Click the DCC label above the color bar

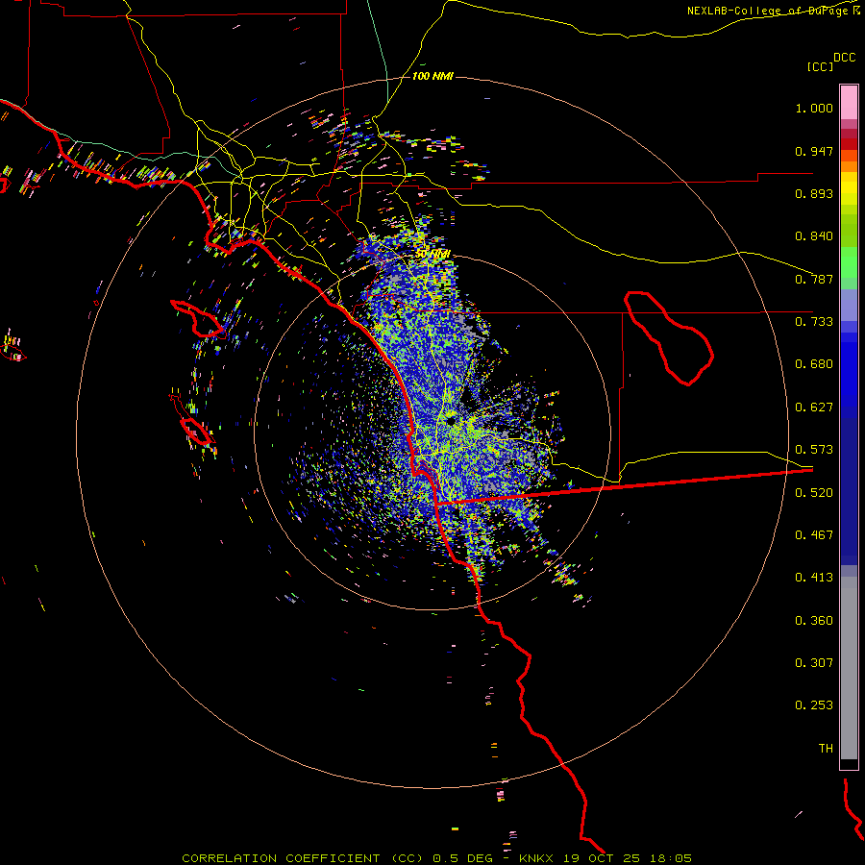point(844,58)
